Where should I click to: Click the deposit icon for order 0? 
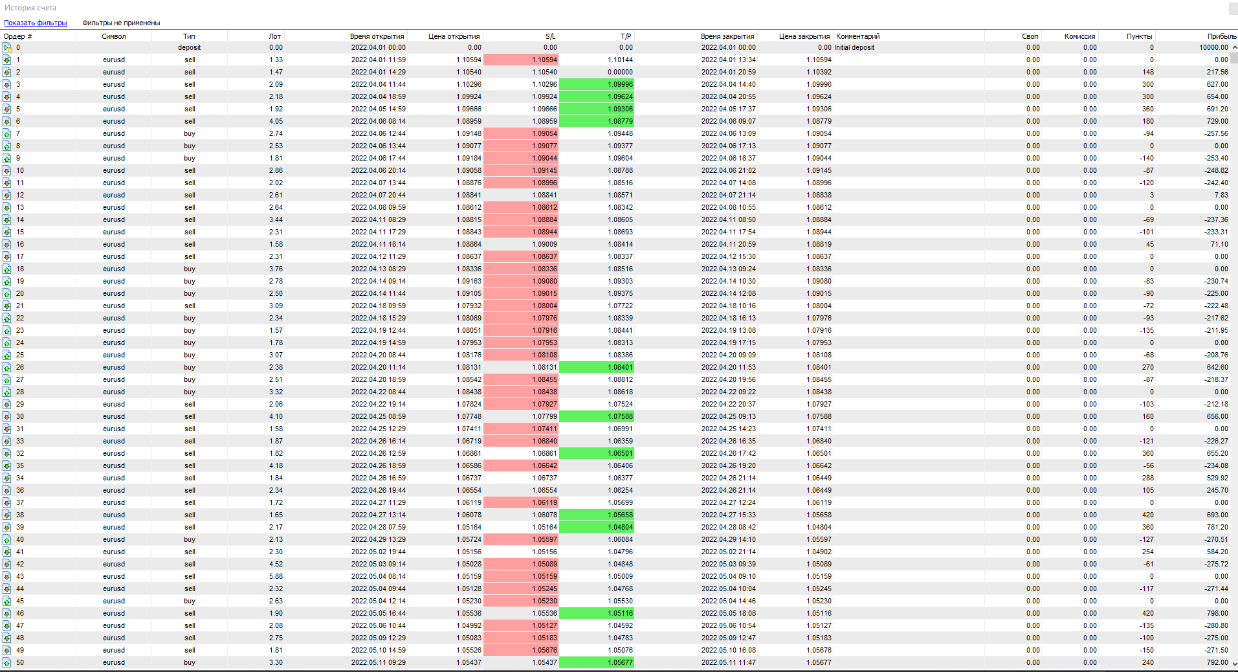[7, 47]
